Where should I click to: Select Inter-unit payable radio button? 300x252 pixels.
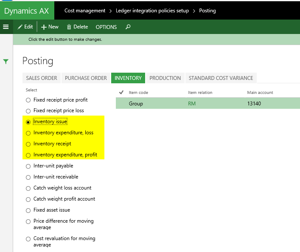click(28, 166)
